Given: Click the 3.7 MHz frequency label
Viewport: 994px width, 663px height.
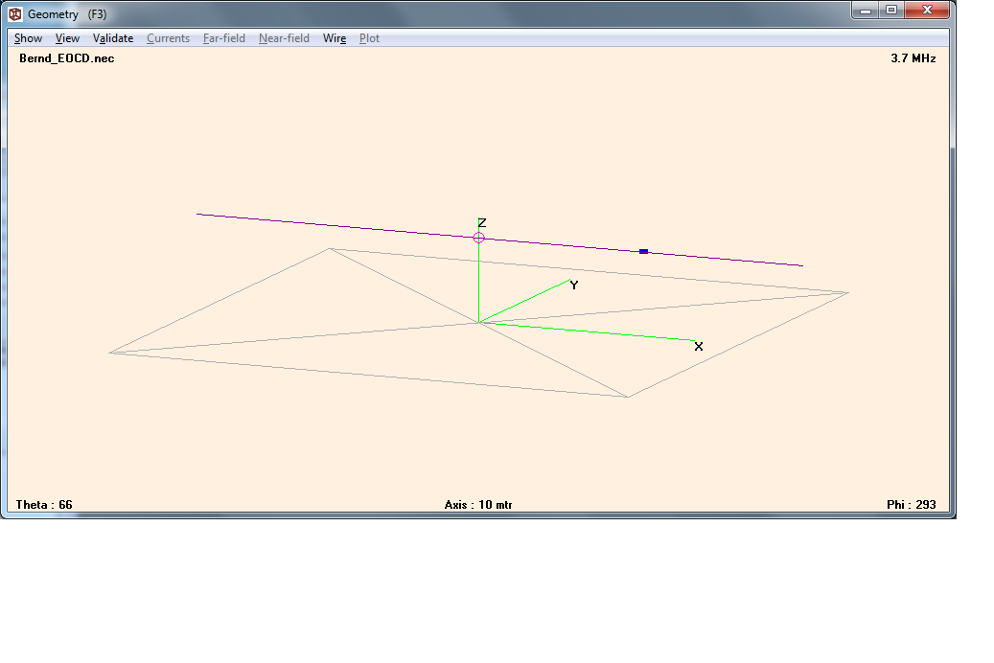Looking at the screenshot, I should 913,58.
